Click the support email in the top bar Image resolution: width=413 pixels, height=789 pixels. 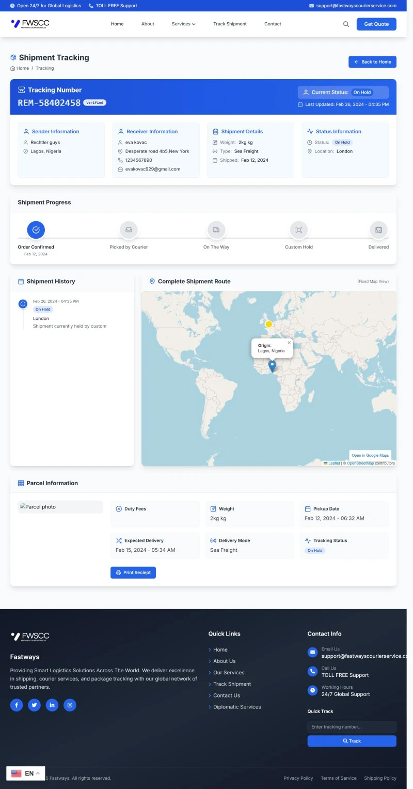click(356, 6)
